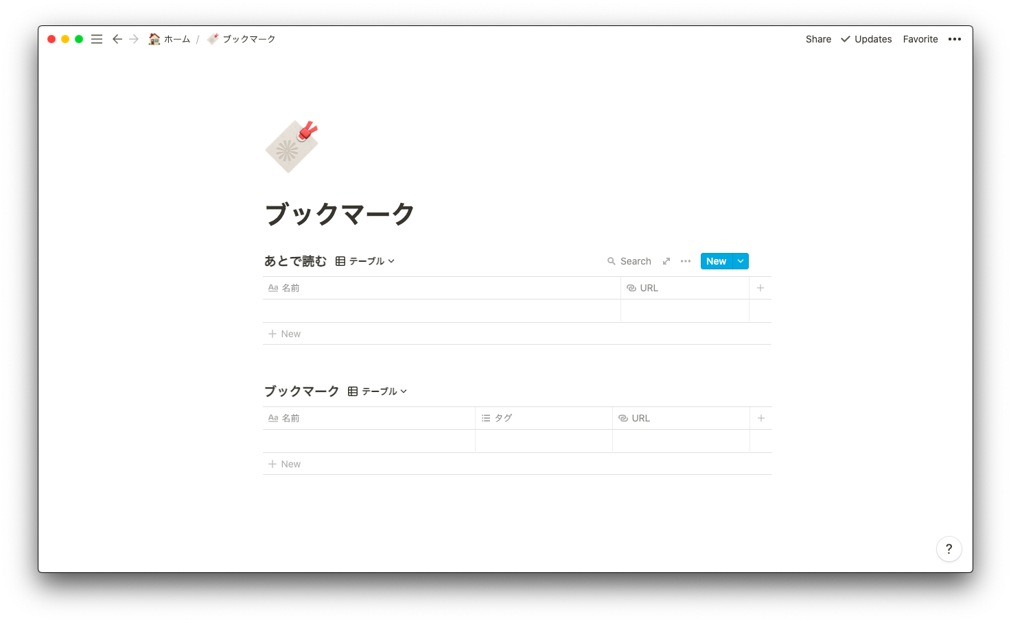
Task: Add a new row to ブックマーク table
Action: pos(517,464)
